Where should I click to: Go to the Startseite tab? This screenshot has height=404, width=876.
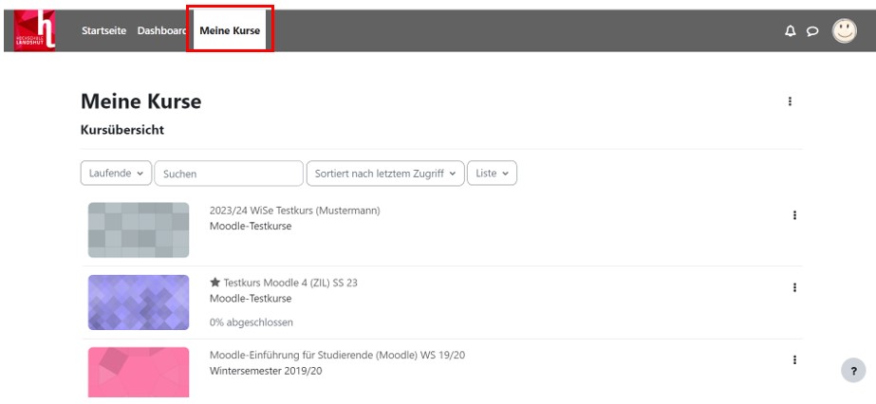[105, 31]
